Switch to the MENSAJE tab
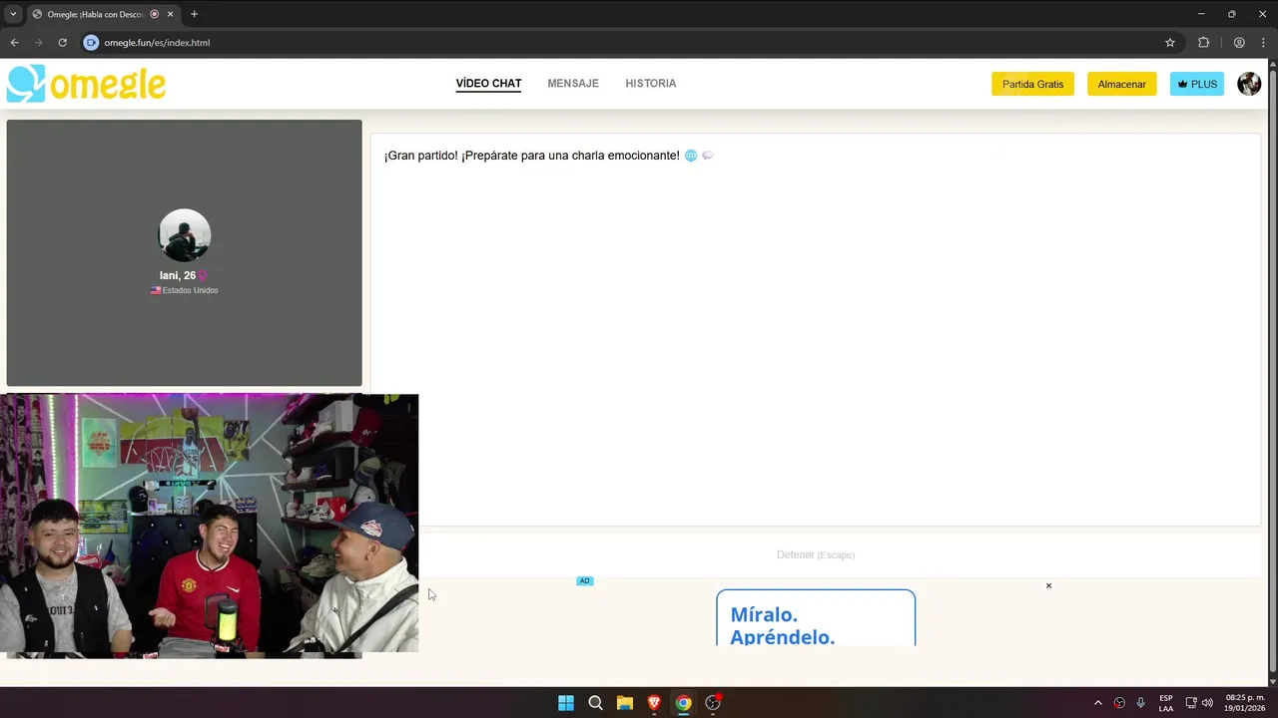The image size is (1278, 718). 573,84
